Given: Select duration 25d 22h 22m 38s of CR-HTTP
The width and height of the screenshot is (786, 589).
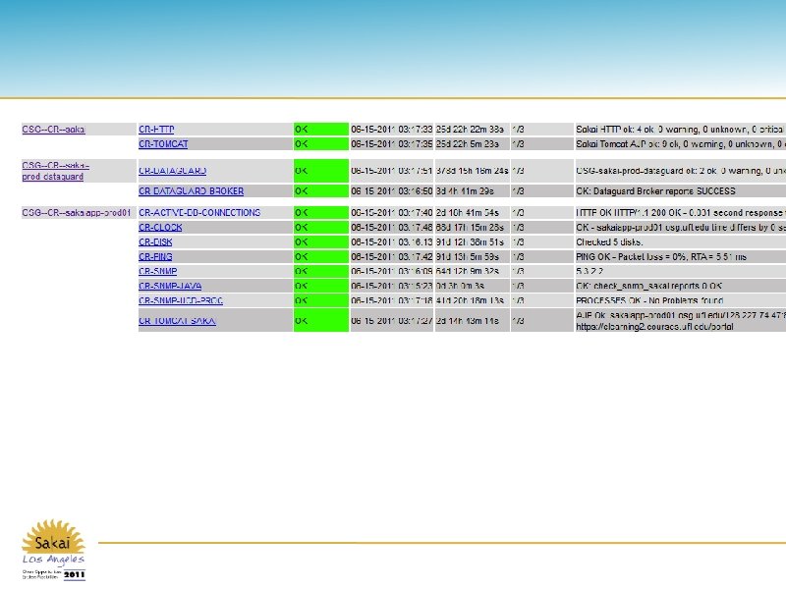Looking at the screenshot, I should (x=470, y=130).
